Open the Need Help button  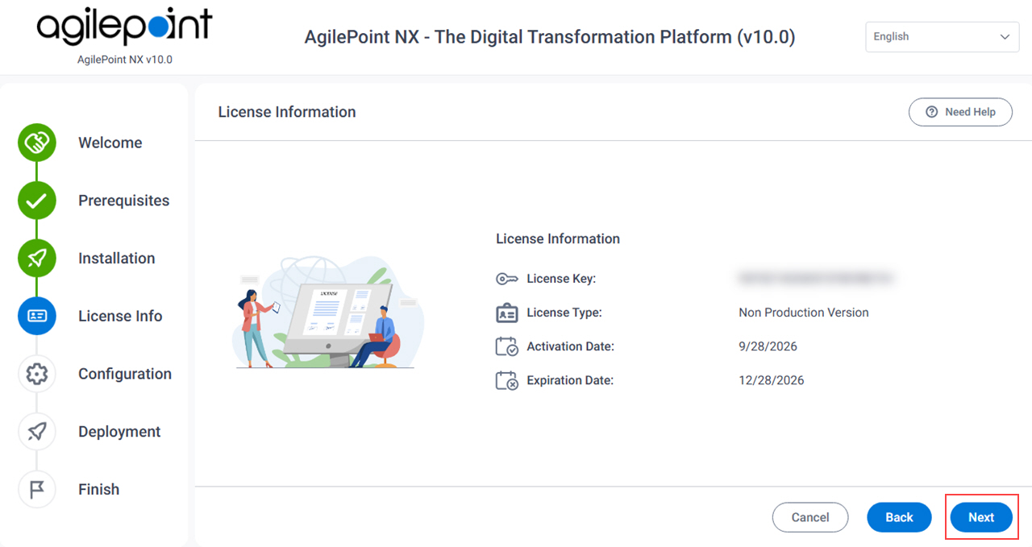click(x=960, y=112)
